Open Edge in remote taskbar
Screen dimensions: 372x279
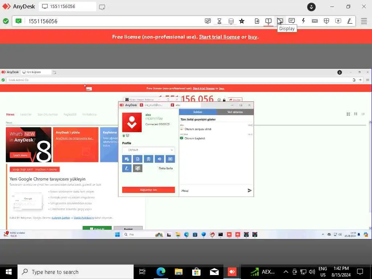click(186, 235)
